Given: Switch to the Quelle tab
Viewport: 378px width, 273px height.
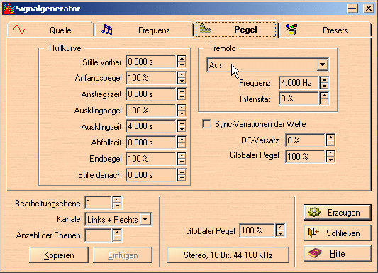Looking at the screenshot, I should click(50, 30).
